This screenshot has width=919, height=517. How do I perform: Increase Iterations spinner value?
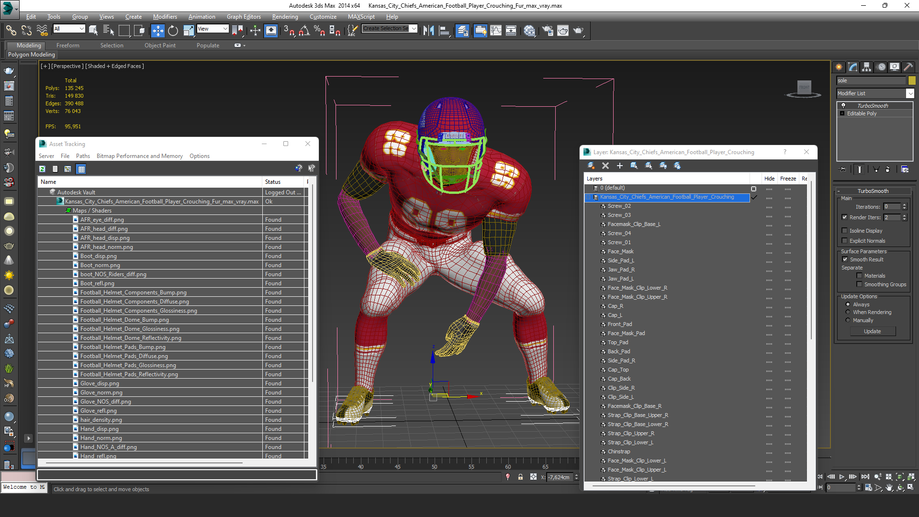click(x=904, y=205)
